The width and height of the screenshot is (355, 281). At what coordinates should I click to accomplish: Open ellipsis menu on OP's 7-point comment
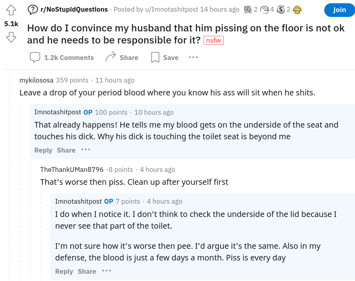(106, 271)
